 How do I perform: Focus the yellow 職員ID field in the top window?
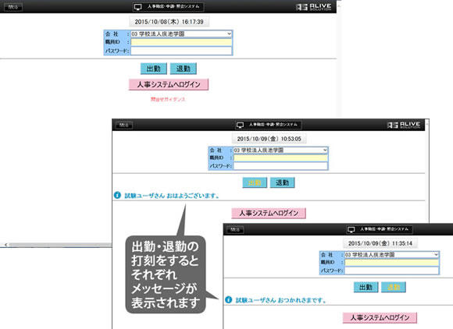181,42
